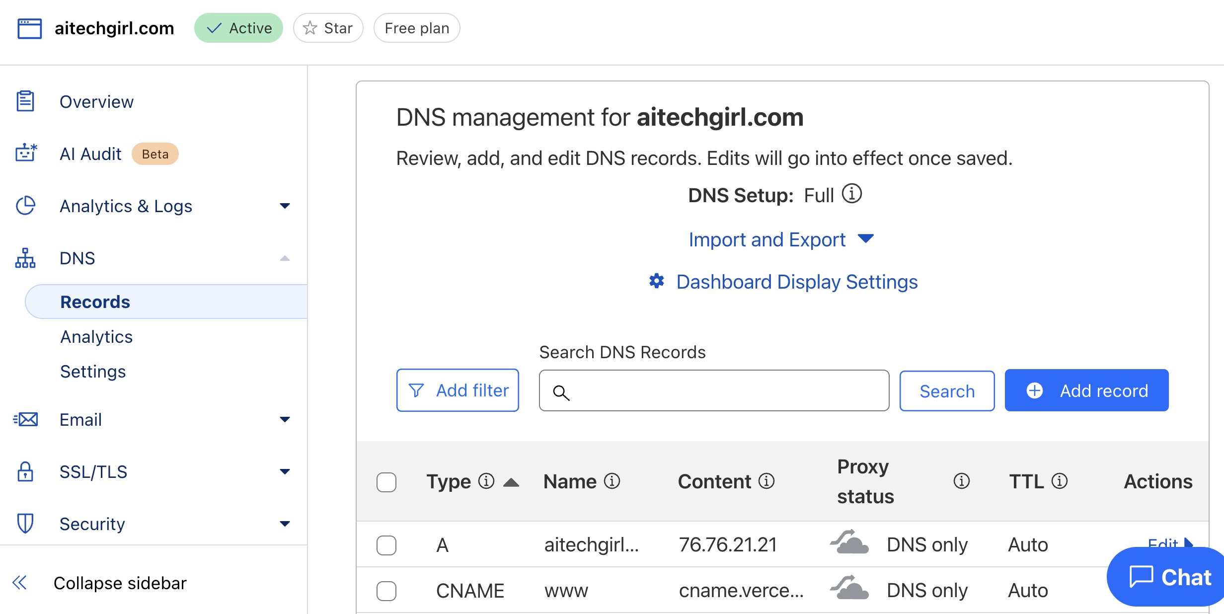This screenshot has width=1224, height=614.
Task: Click Collapse sidebar
Action: (120, 583)
